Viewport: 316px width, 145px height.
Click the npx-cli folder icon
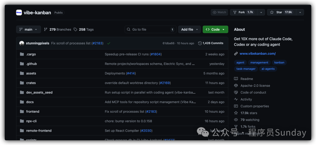[22, 121]
